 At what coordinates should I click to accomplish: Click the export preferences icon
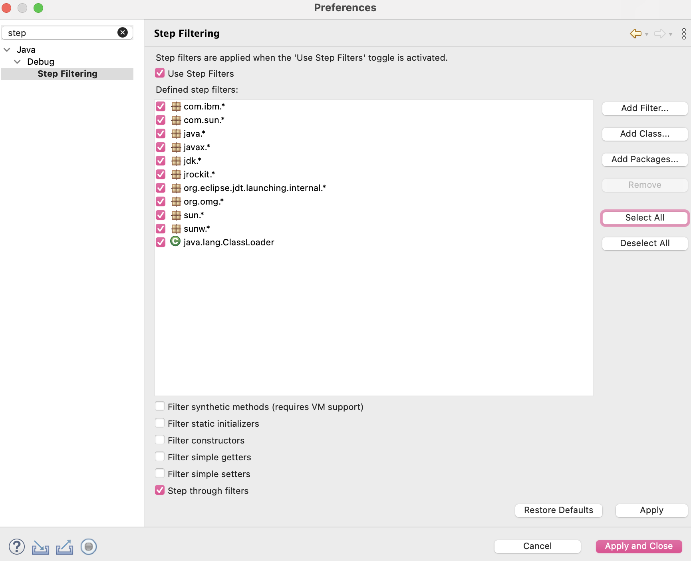(65, 547)
